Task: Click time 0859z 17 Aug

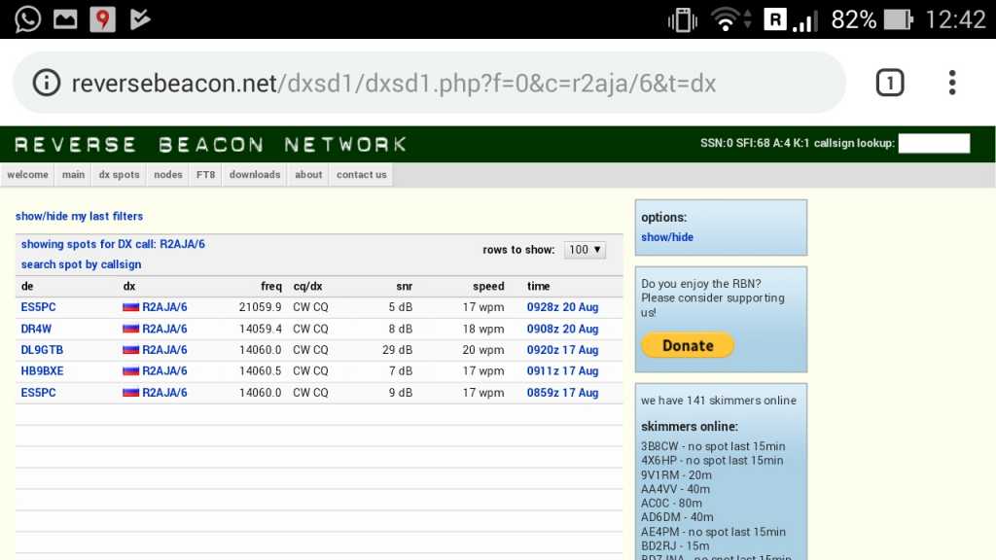Action: (562, 393)
